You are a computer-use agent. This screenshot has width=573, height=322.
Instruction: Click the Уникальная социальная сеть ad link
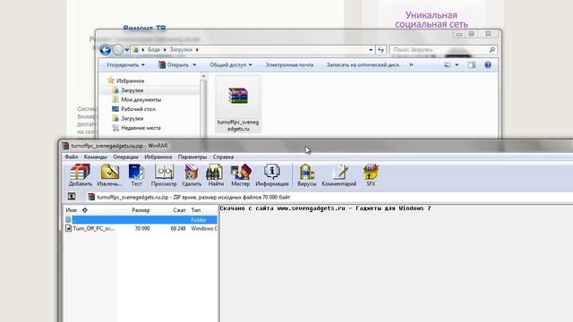coord(432,20)
